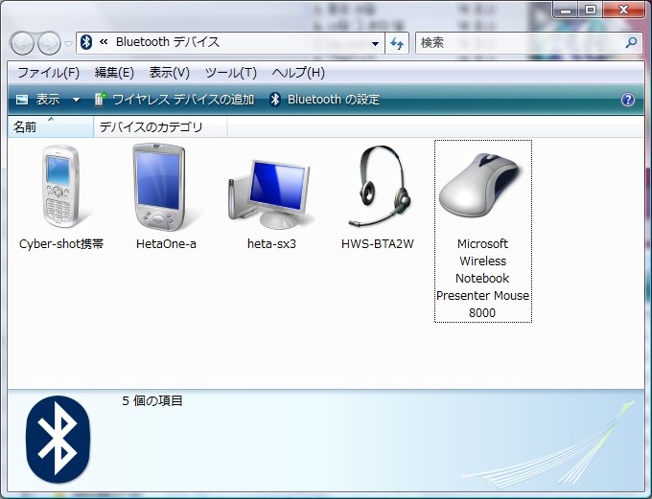This screenshot has width=652, height=499.
Task: Click the search magnifier icon
Action: click(x=631, y=42)
